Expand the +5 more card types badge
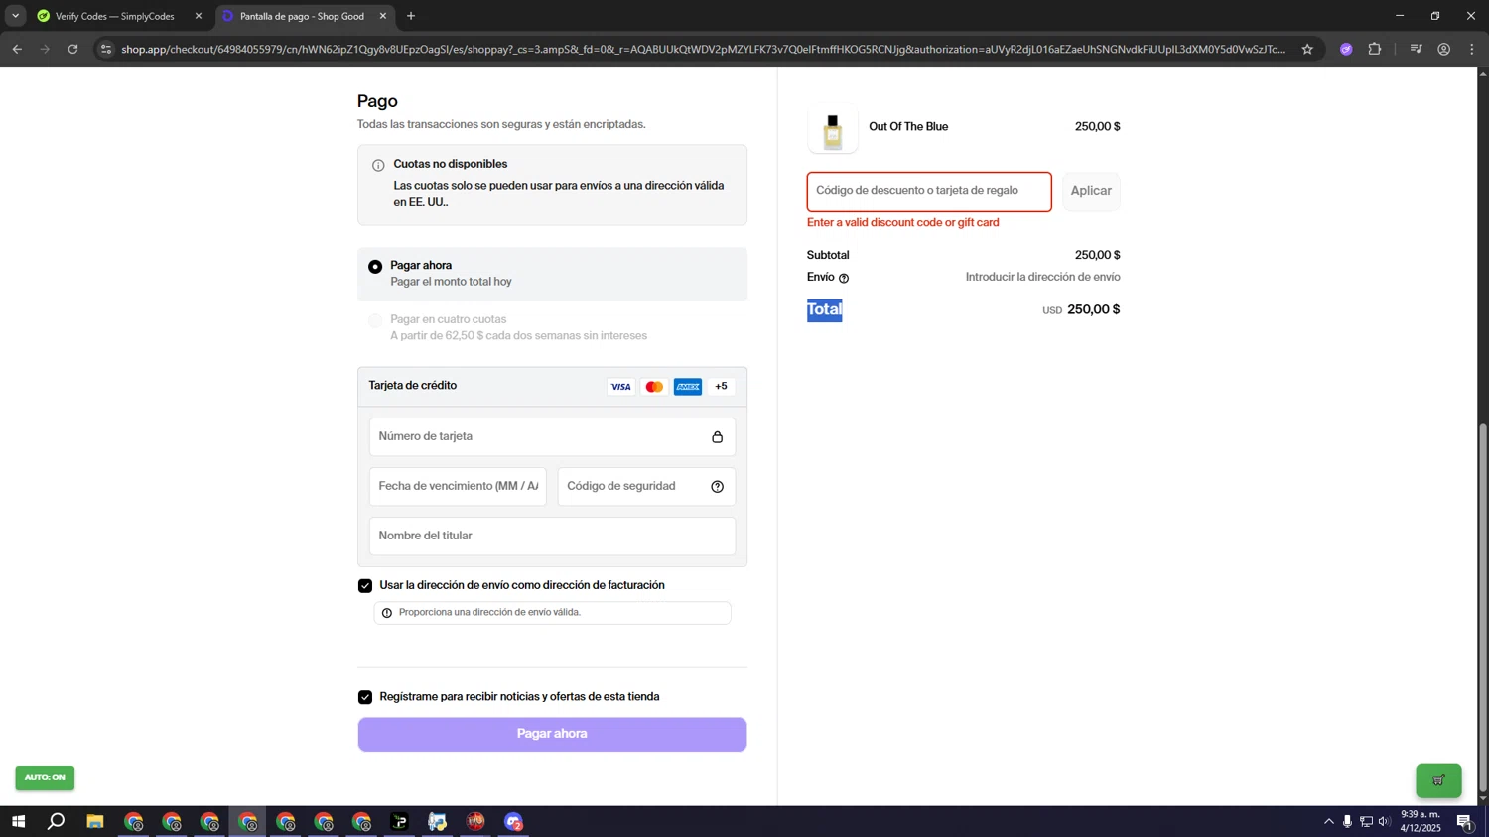Viewport: 1489px width, 837px height. click(722, 387)
